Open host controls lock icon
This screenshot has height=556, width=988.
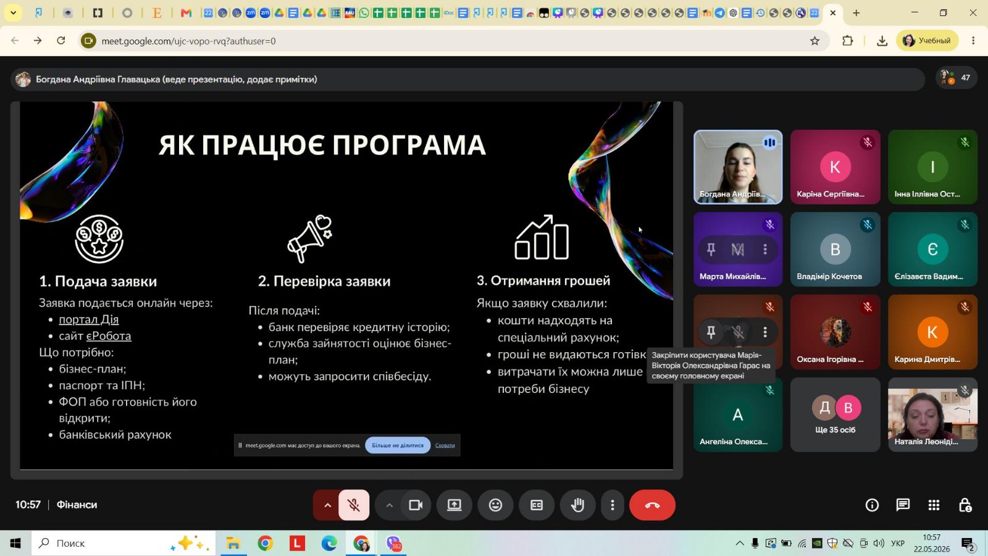pos(965,505)
